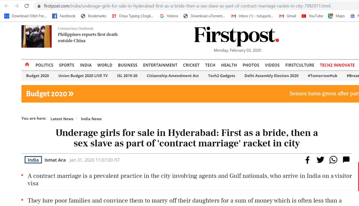Select Citizenship Amendment Act topic
359x206 pixels.
[x=173, y=76]
